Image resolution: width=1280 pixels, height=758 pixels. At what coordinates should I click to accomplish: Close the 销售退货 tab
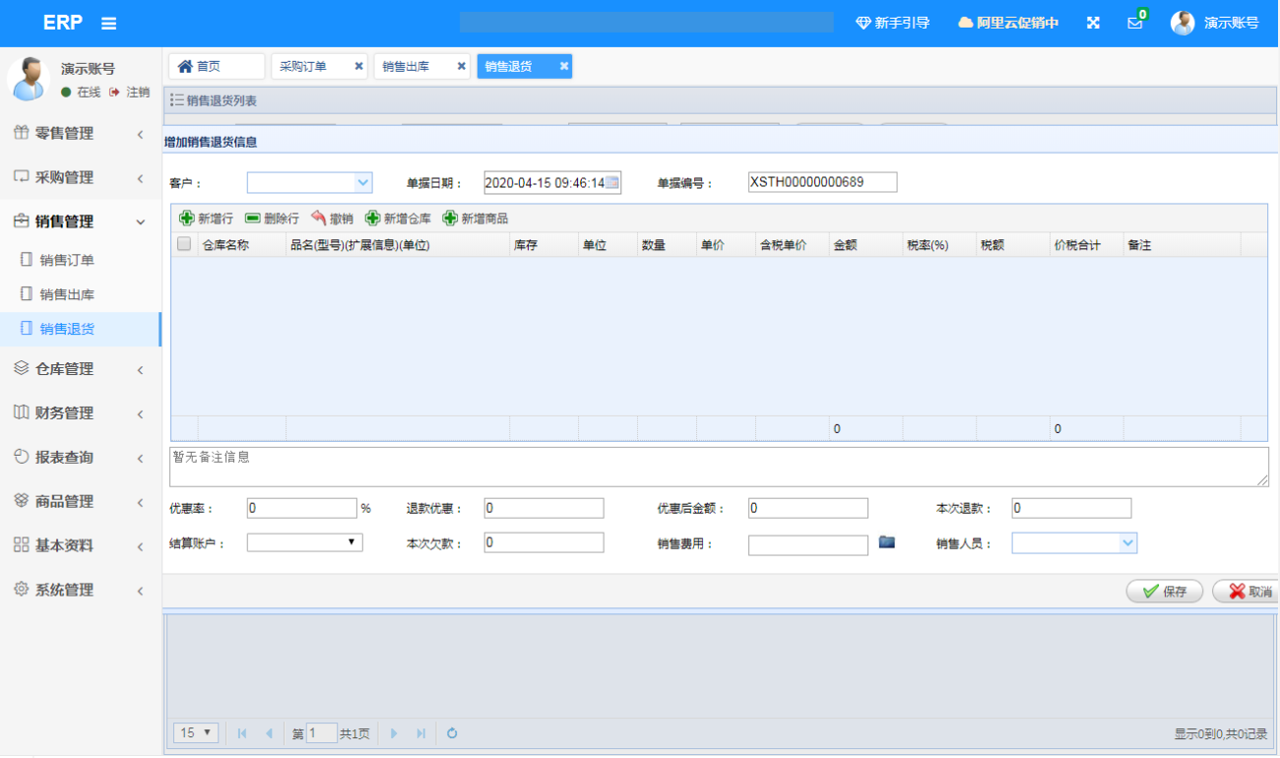[x=564, y=66]
